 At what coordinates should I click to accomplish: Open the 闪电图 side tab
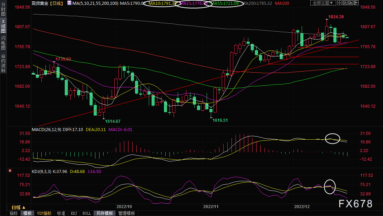[x=3, y=43]
